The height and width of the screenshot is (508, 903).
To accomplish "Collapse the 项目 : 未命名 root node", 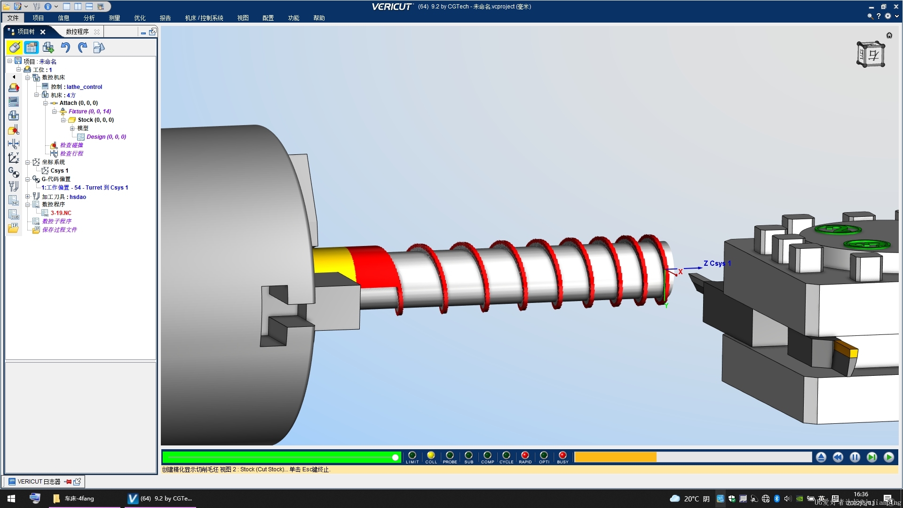I will (x=9, y=61).
